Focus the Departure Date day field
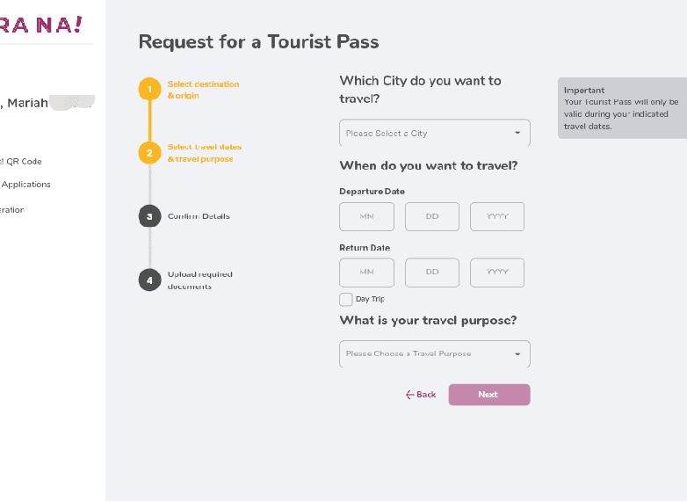 pos(432,217)
